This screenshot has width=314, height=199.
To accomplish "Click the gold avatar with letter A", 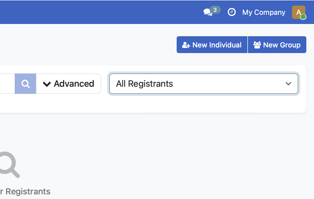I will click(298, 12).
